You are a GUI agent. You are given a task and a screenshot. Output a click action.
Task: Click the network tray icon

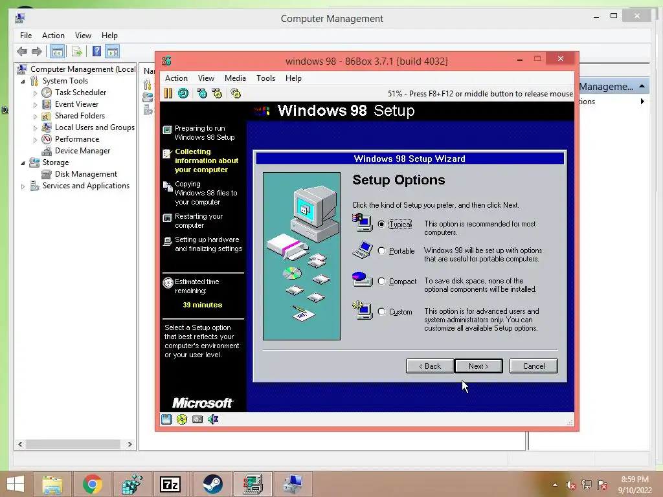point(587,485)
